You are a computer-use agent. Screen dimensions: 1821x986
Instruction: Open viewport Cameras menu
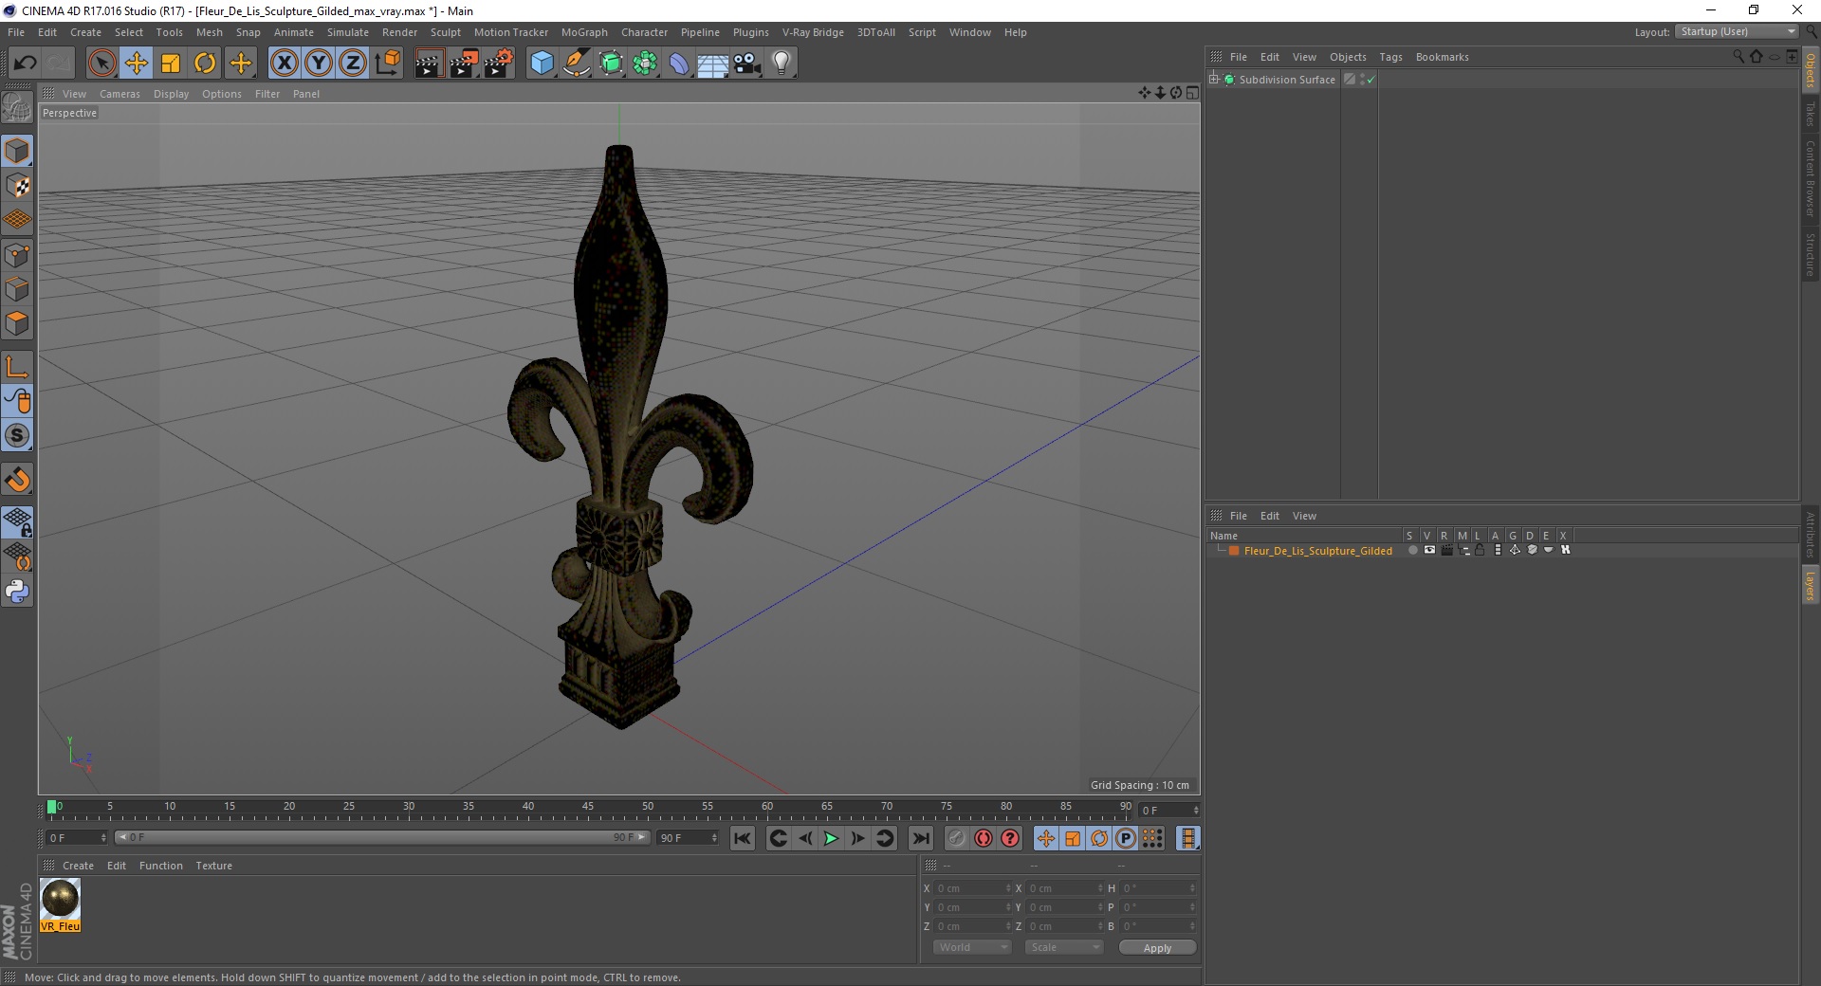120,94
